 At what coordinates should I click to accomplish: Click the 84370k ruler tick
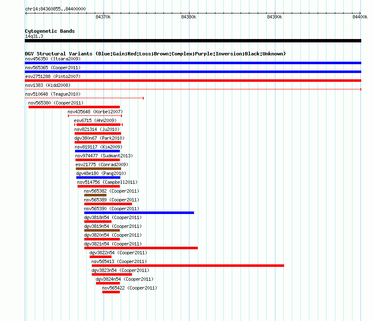(103, 17)
